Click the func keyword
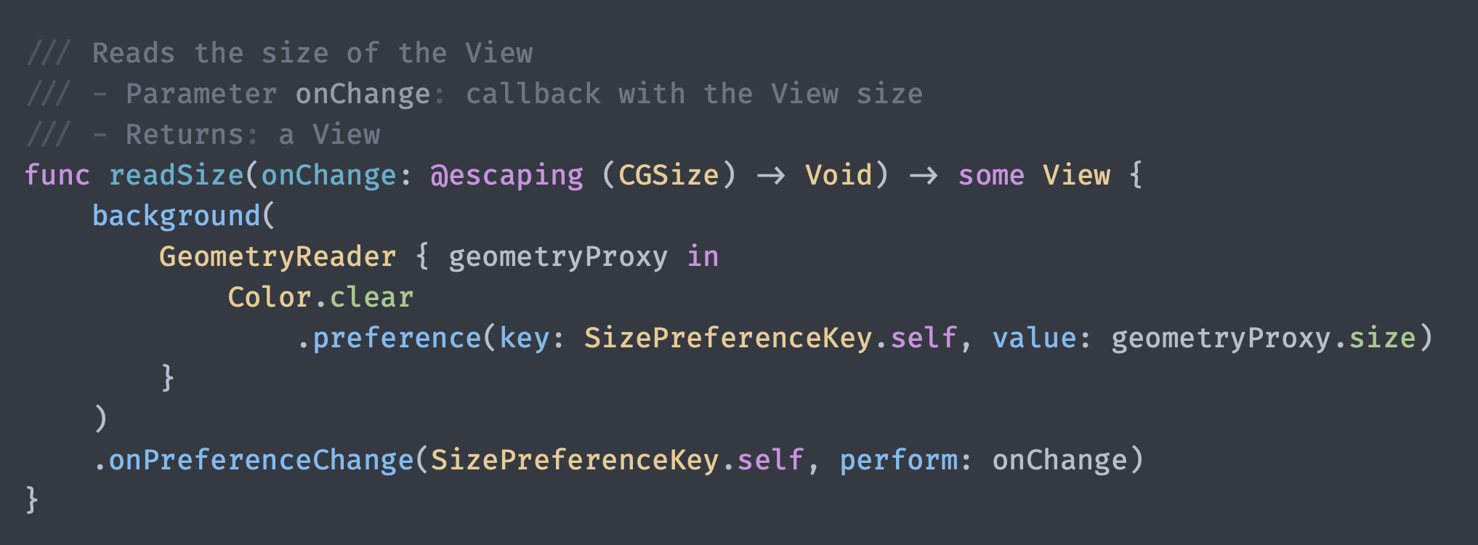The width and height of the screenshot is (1478, 545). pyautogui.click(x=57, y=175)
